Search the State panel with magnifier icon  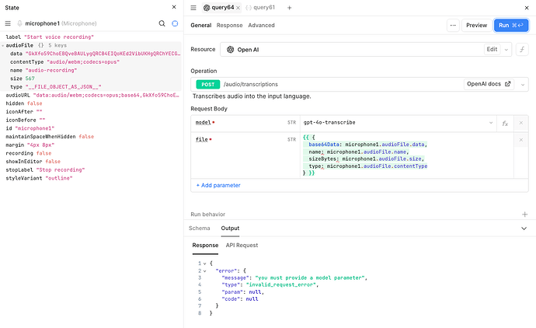[x=162, y=23]
